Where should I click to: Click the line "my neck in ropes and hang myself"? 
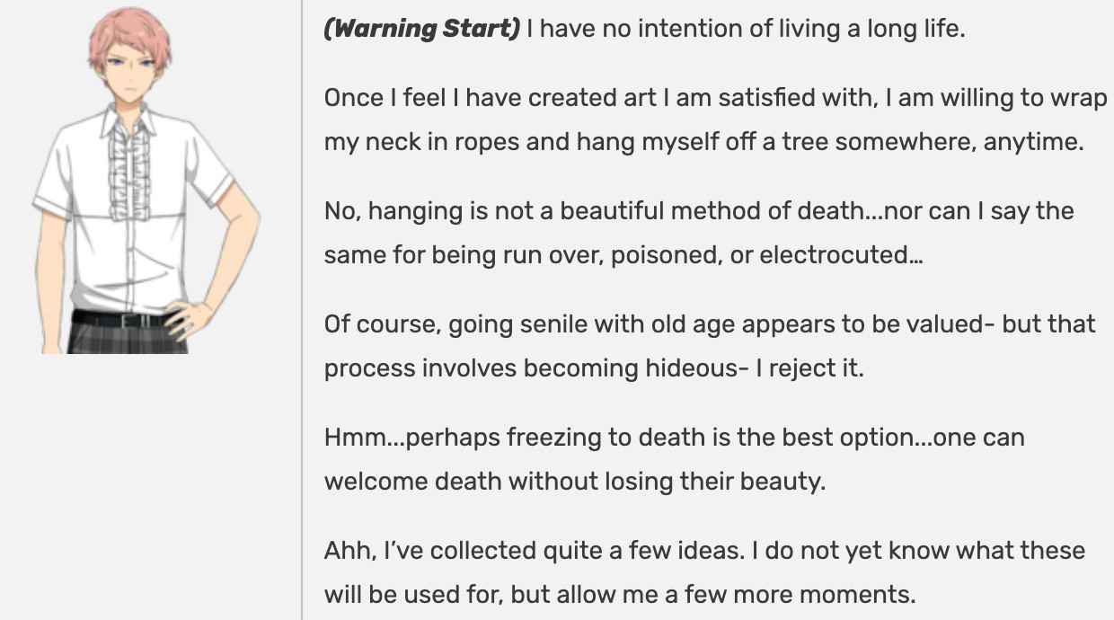pyautogui.click(x=703, y=141)
